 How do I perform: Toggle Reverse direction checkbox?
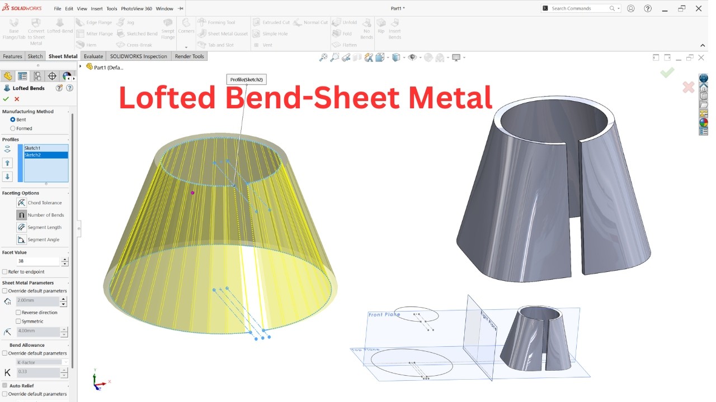click(x=18, y=313)
